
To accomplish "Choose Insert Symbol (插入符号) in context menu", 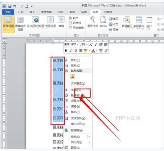I will (78, 124).
